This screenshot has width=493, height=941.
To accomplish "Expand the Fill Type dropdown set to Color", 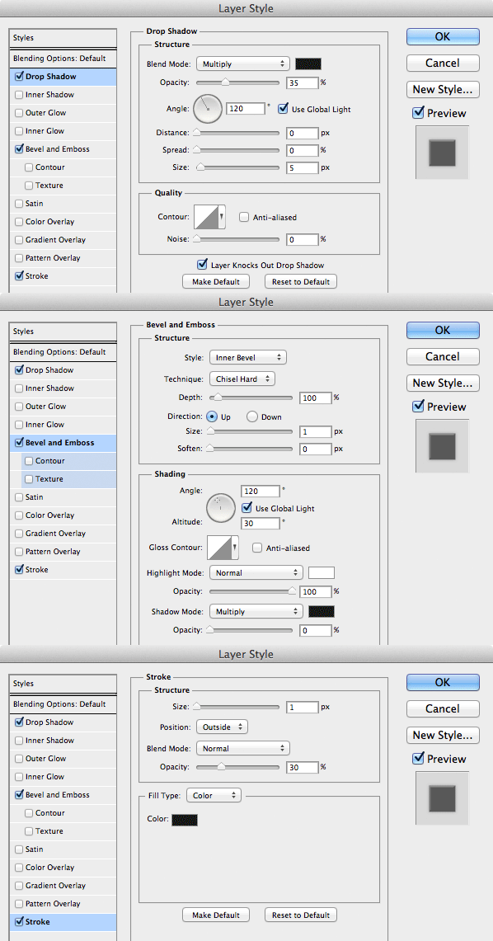I will point(214,795).
